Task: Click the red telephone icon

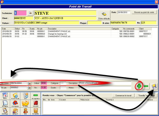Action: (15, 104)
